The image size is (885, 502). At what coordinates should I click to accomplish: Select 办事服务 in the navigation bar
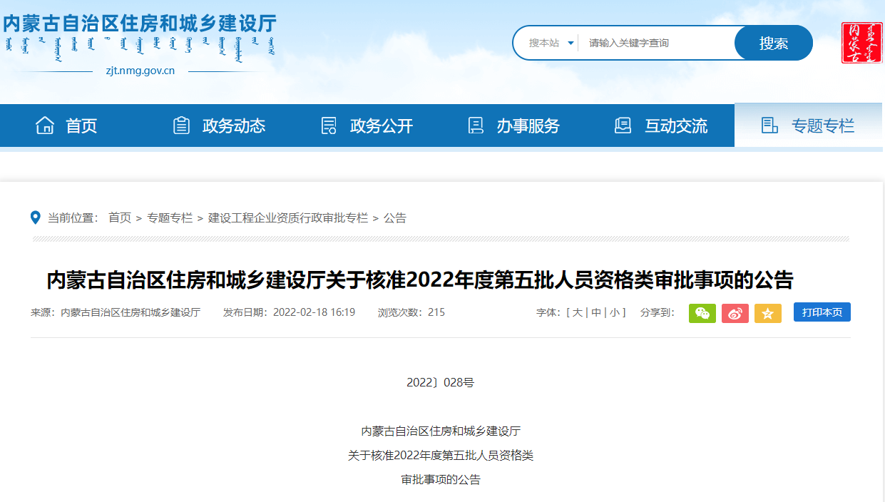(x=528, y=125)
